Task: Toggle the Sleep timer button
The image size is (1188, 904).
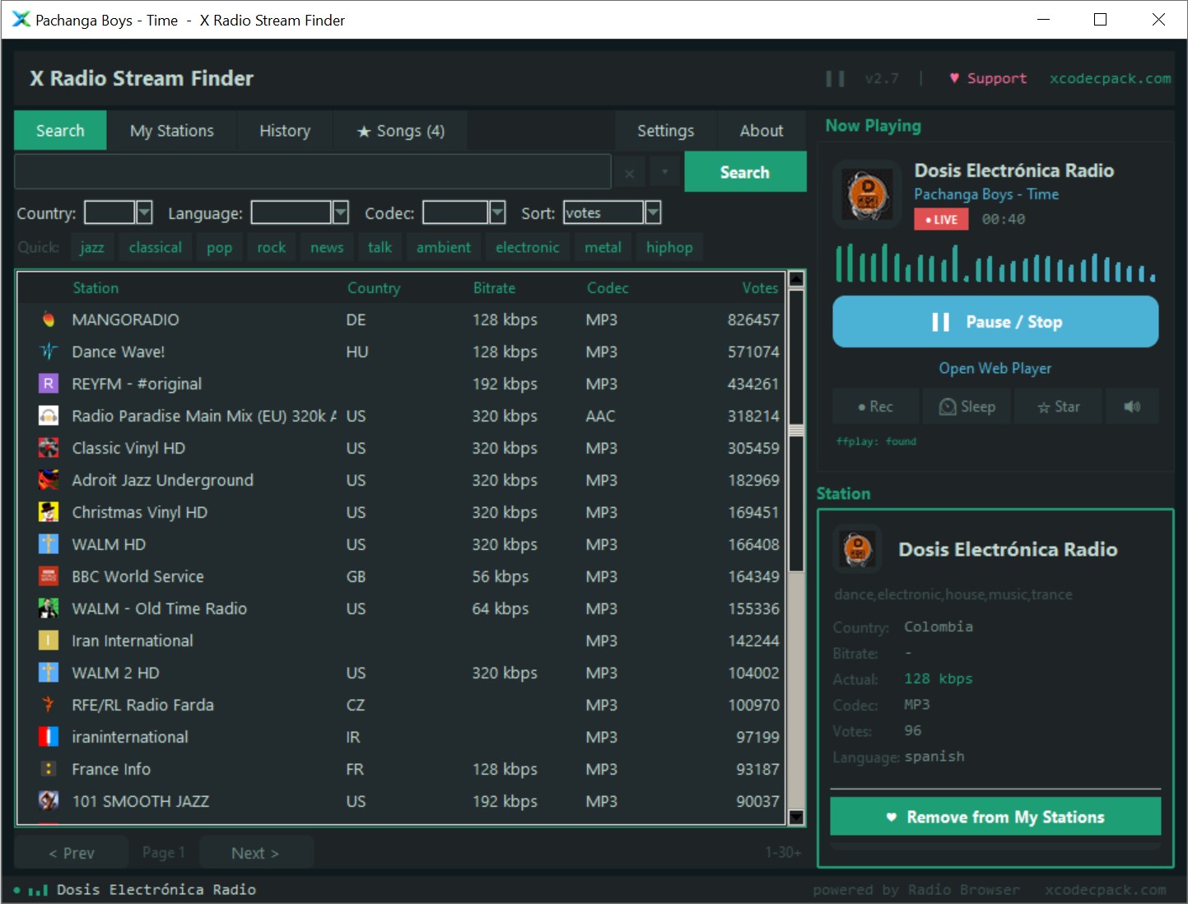Action: 967,407
